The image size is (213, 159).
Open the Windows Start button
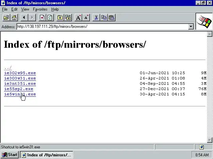[10, 155]
